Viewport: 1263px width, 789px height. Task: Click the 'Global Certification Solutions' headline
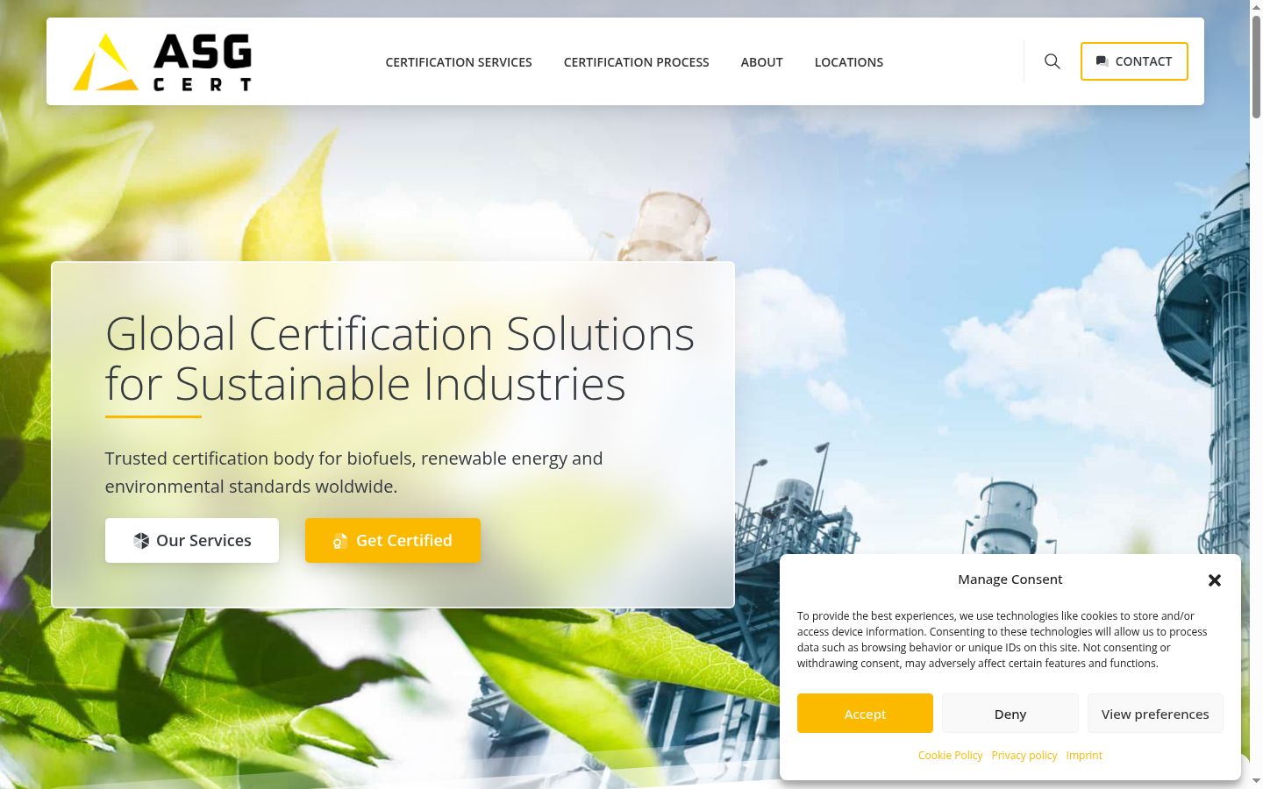point(400,359)
